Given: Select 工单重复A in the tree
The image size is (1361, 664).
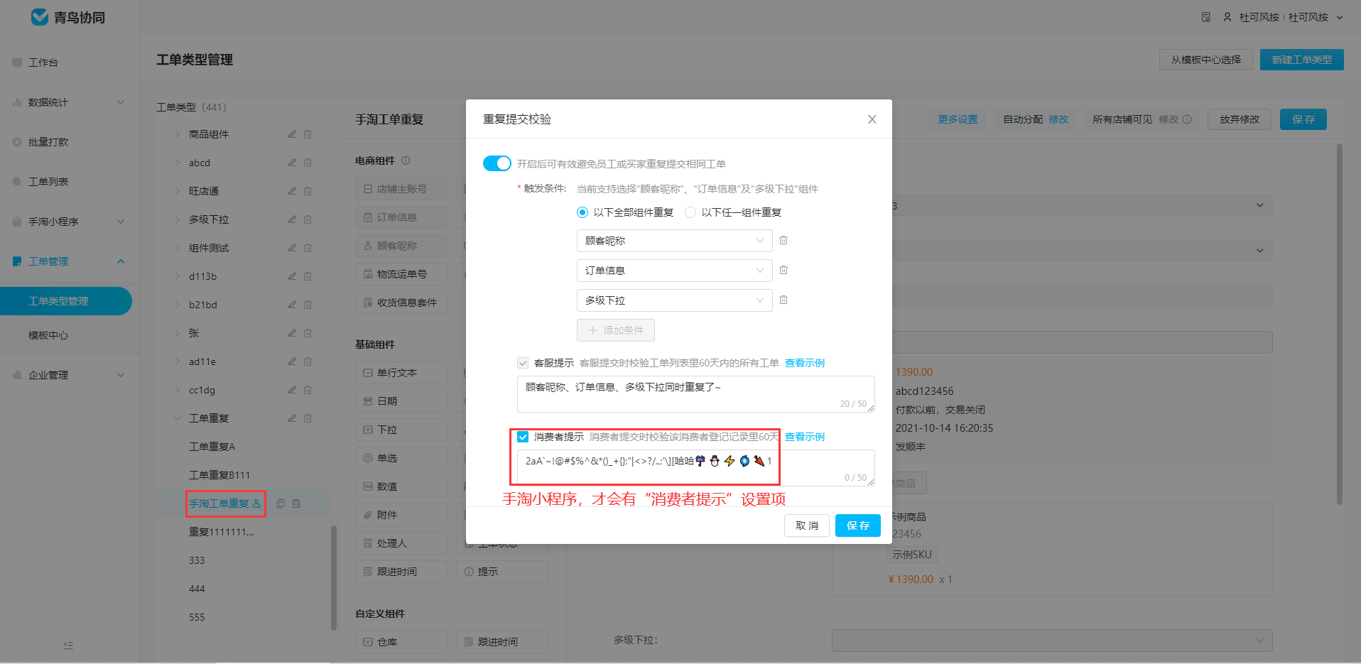Looking at the screenshot, I should pos(212,447).
